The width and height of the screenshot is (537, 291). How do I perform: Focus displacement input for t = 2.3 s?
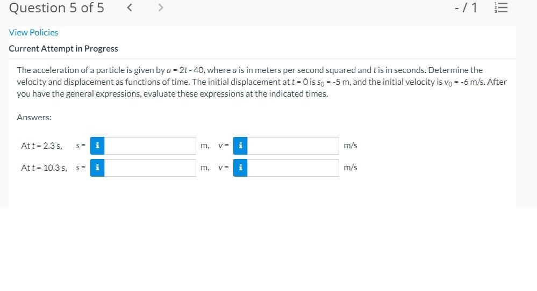click(150, 146)
